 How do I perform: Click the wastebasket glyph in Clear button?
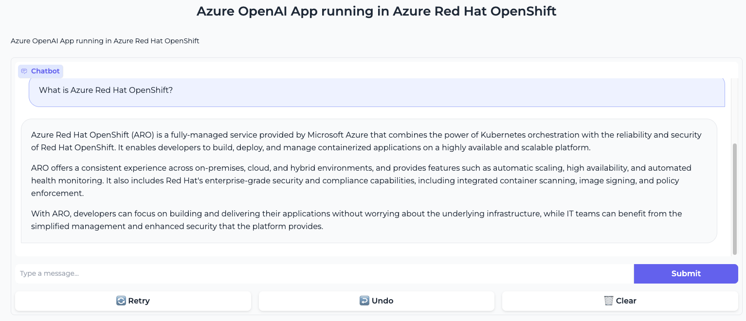(609, 301)
